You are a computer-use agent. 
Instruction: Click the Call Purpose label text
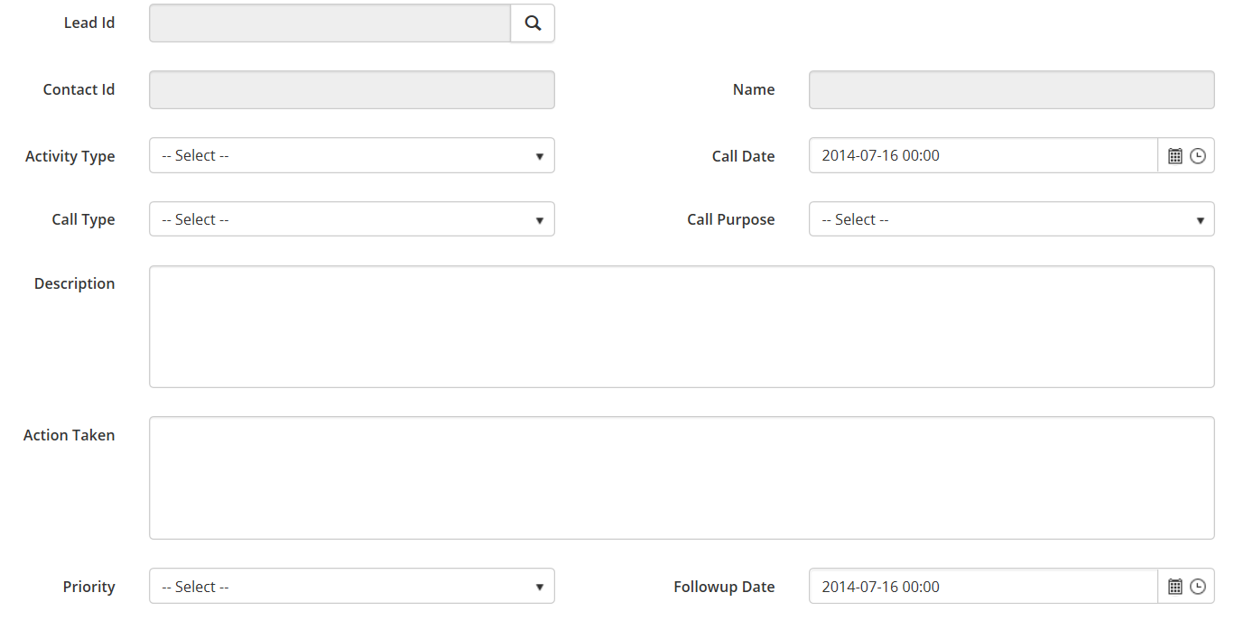730,219
